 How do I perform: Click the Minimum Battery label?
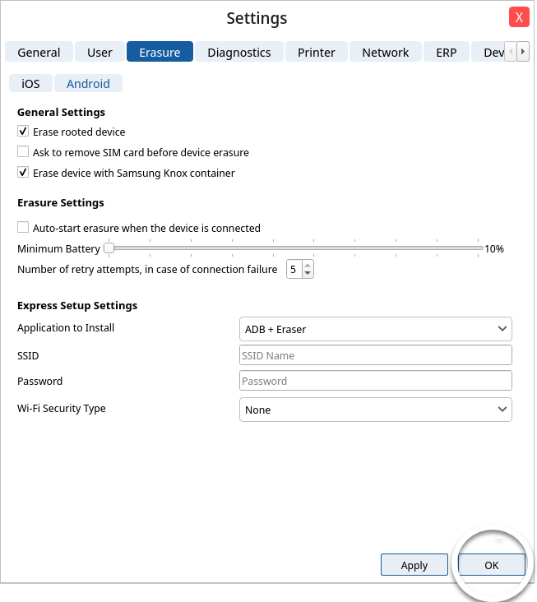[58, 249]
